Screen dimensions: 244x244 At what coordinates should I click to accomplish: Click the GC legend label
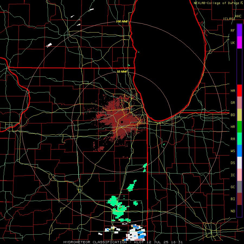pyautogui.click(x=233, y=187)
